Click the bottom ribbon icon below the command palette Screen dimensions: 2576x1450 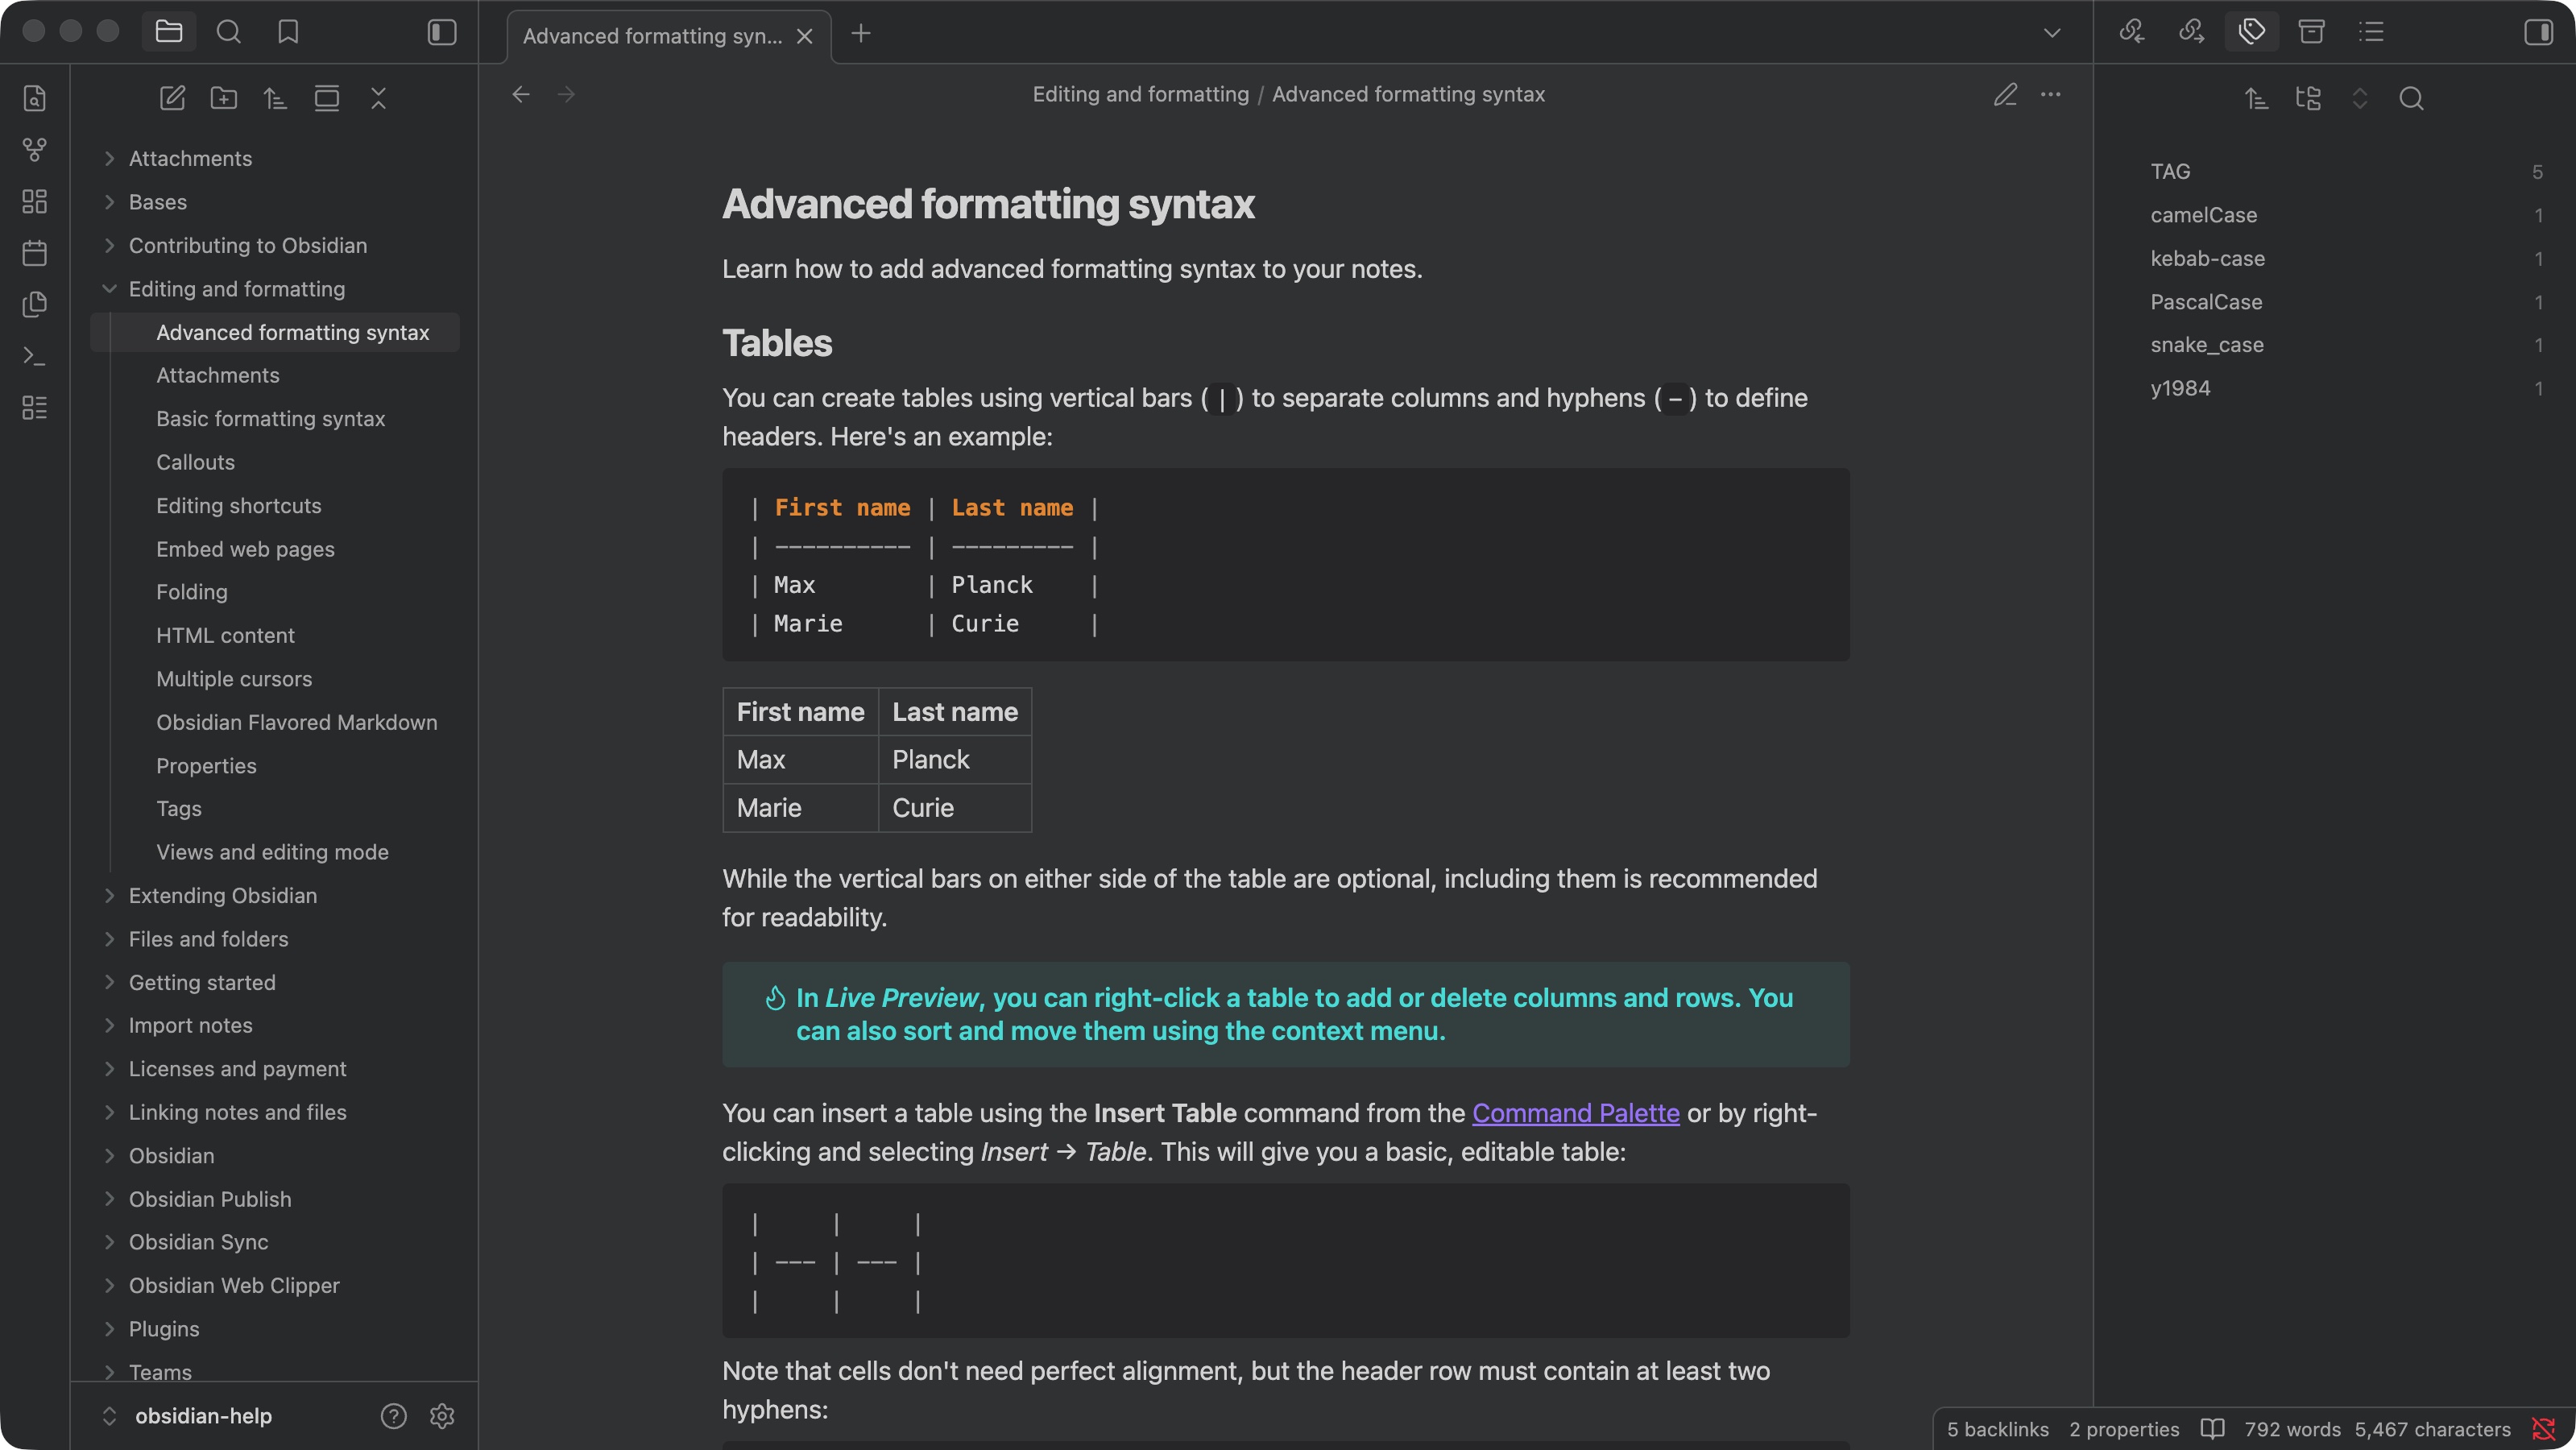pyautogui.click(x=35, y=408)
